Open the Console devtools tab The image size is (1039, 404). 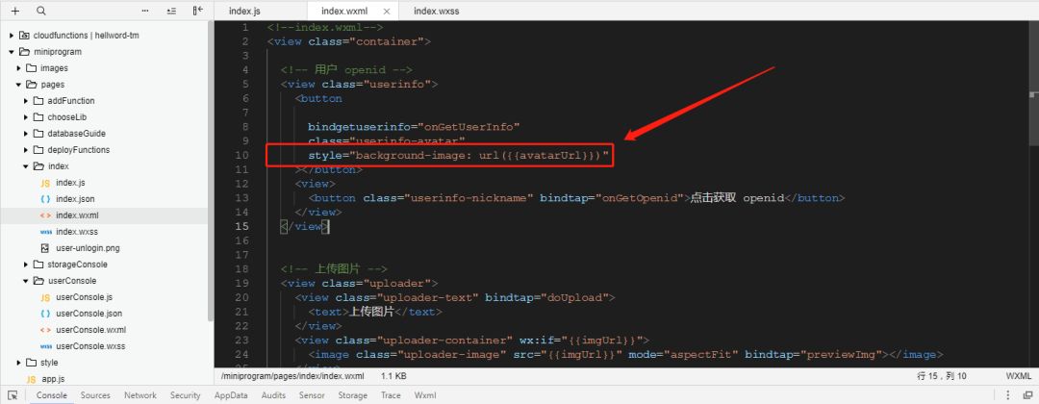pyautogui.click(x=52, y=395)
